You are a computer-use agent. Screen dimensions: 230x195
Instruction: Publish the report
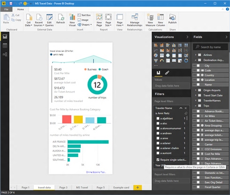(x=173, y=19)
